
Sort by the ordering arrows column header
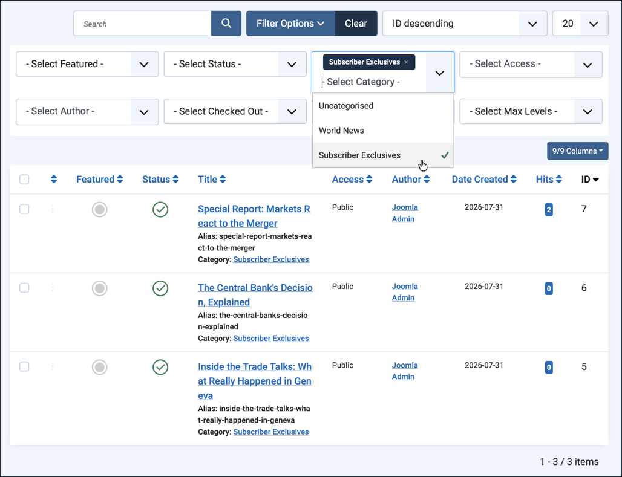pos(54,179)
